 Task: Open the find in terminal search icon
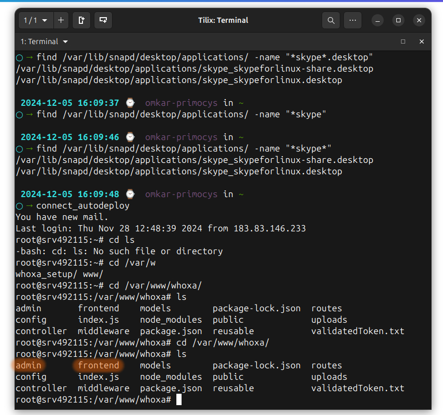point(331,20)
